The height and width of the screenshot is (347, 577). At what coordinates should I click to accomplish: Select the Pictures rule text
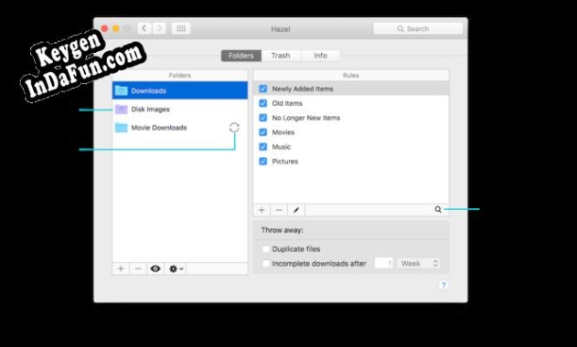click(x=284, y=162)
